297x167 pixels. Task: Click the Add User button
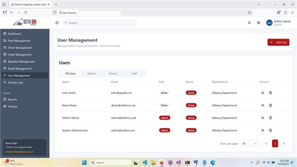pos(278,42)
